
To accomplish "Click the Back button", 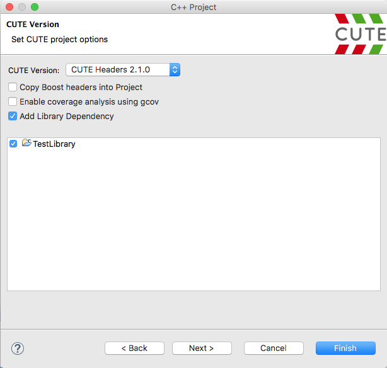I will click(134, 348).
